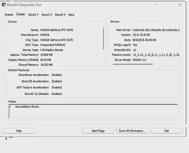The height and width of the screenshot is (153, 189).
Task: Go to the Sound 3 tab
Action: coord(60,15)
